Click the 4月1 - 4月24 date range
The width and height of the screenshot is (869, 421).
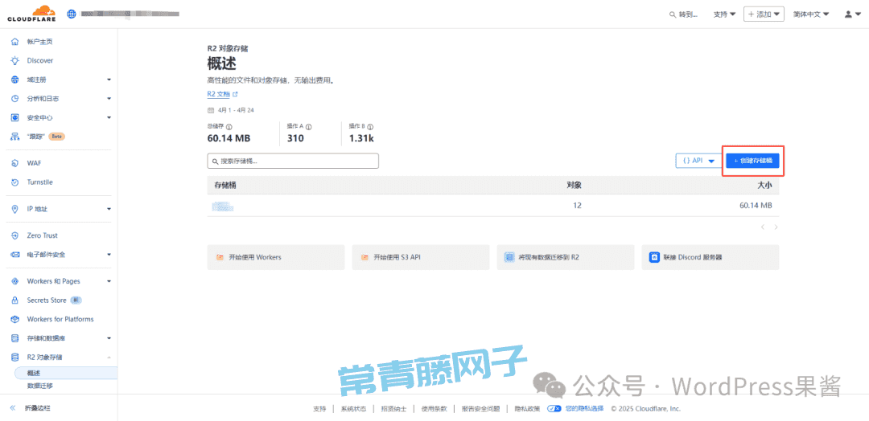[x=236, y=110]
